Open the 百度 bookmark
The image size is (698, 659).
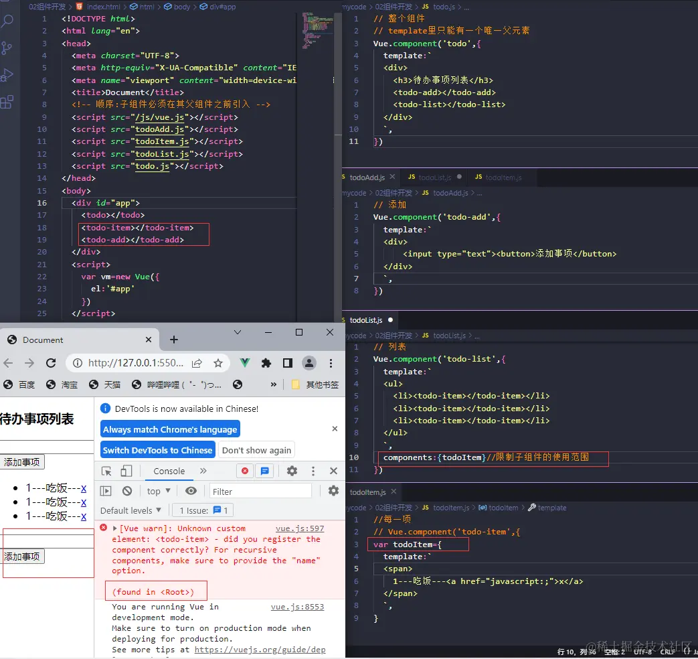click(x=19, y=384)
